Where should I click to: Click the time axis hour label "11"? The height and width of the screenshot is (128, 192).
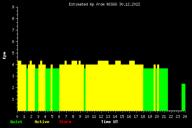pos(94,116)
